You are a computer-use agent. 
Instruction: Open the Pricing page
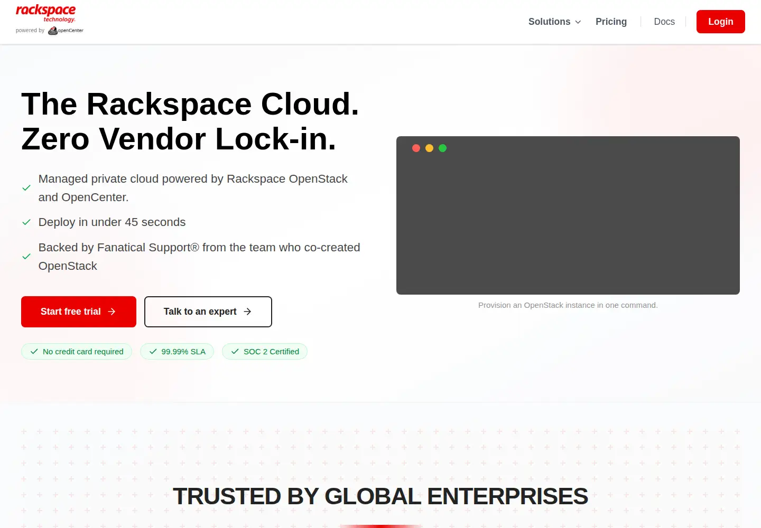pos(611,22)
